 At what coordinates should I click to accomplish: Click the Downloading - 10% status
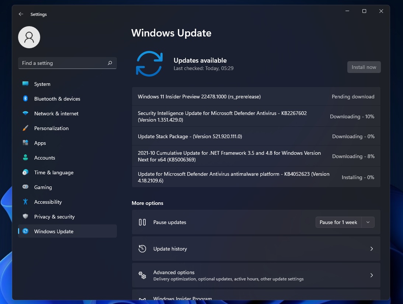click(352, 116)
